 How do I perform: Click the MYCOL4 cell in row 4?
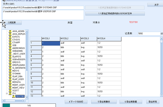(x=109, y=57)
